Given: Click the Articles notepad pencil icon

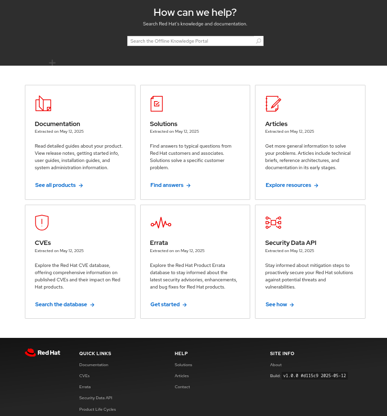Looking at the screenshot, I should click(x=273, y=104).
